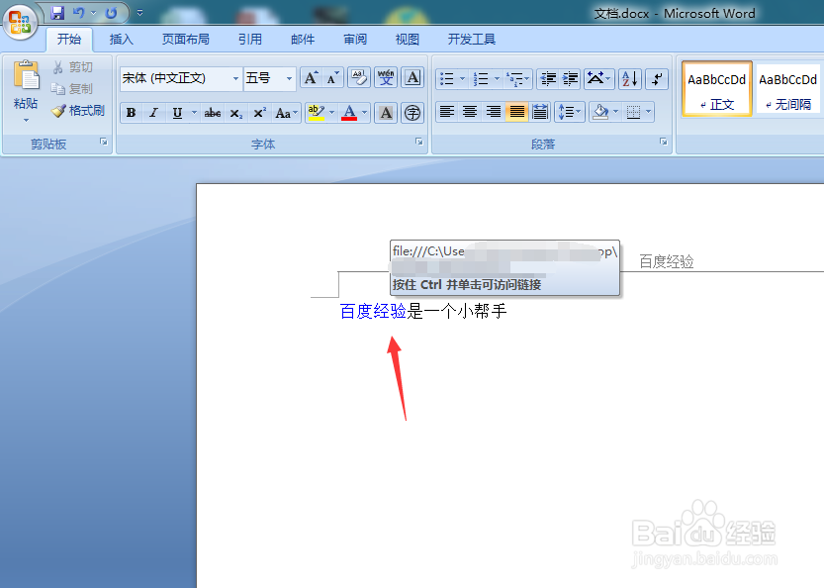This screenshot has width=824, height=588.
Task: Apply bullet list
Action: point(447,79)
